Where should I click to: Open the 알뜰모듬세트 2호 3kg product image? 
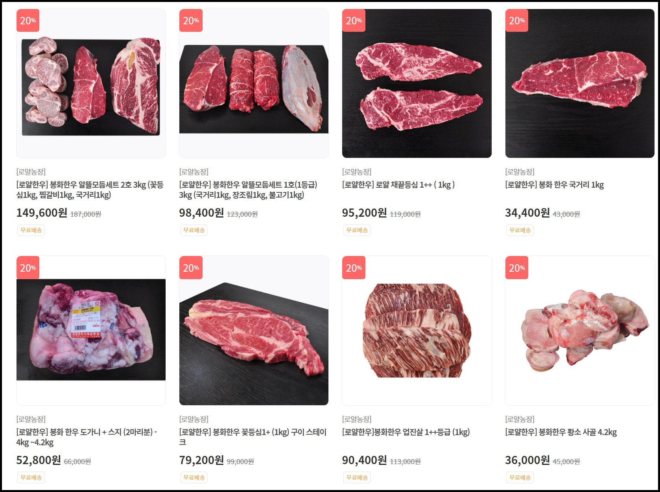pyautogui.click(x=91, y=83)
